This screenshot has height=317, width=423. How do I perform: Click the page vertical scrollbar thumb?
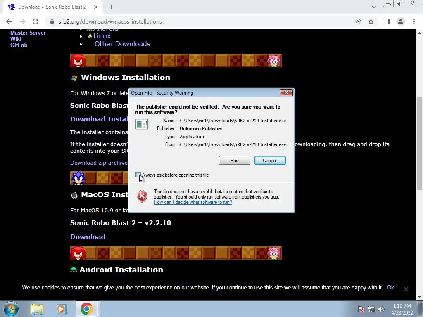point(420,143)
